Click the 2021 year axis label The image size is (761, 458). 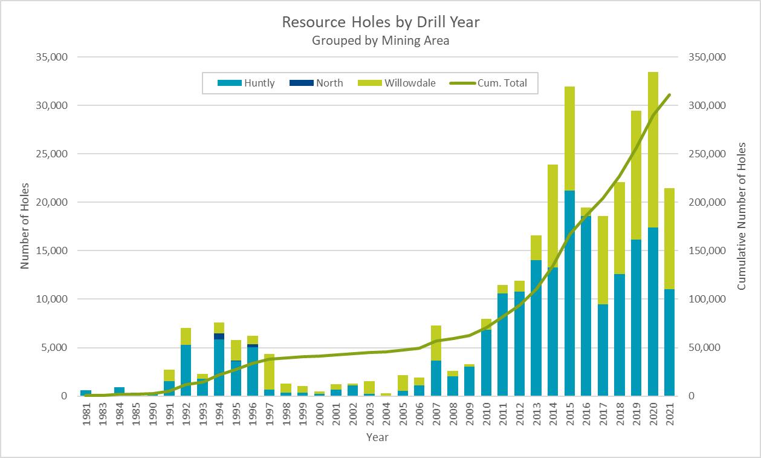click(670, 414)
